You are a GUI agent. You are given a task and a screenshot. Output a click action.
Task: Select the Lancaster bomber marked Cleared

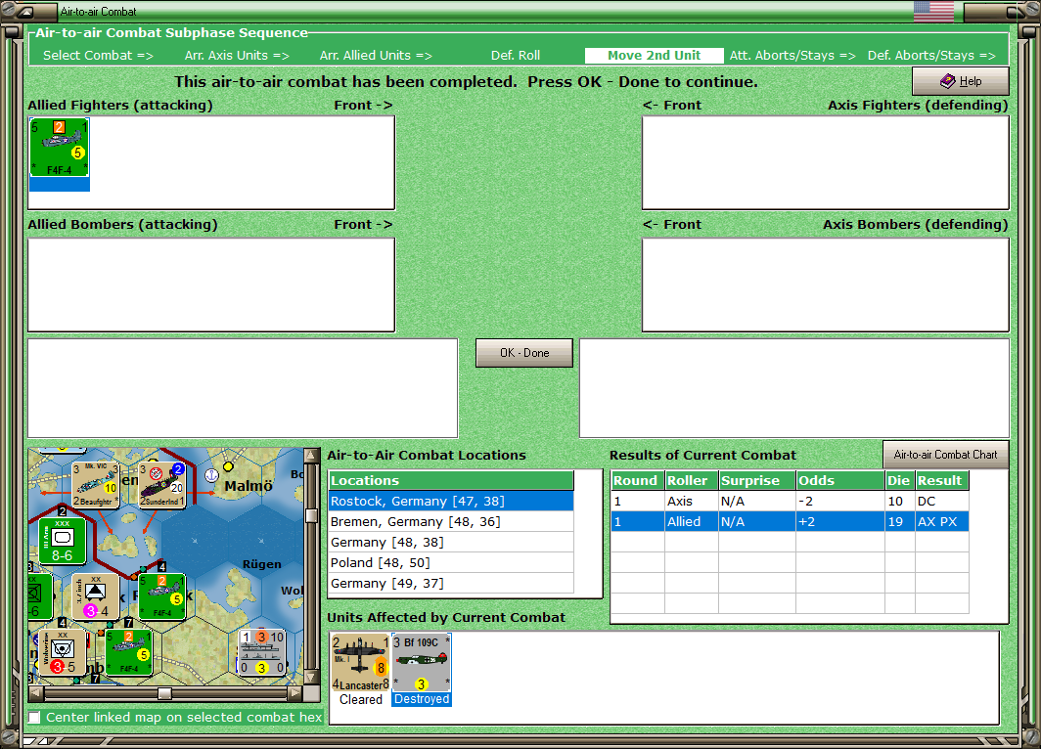tap(360, 662)
